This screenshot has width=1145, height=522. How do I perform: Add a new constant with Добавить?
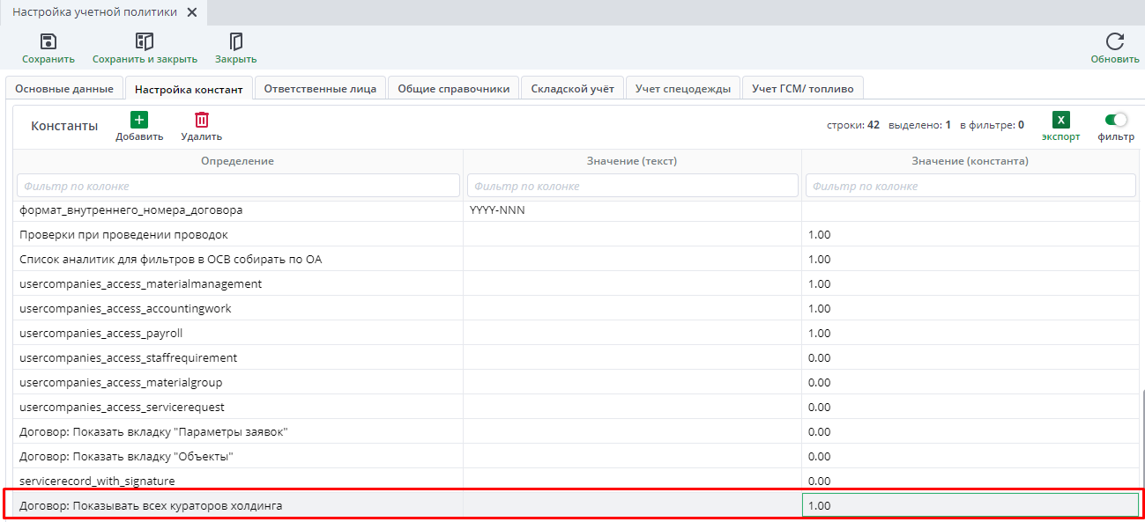point(139,120)
